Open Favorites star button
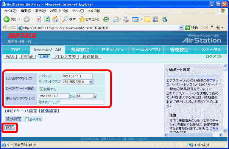Screen dimensions: 229x149 pos(89,19)
